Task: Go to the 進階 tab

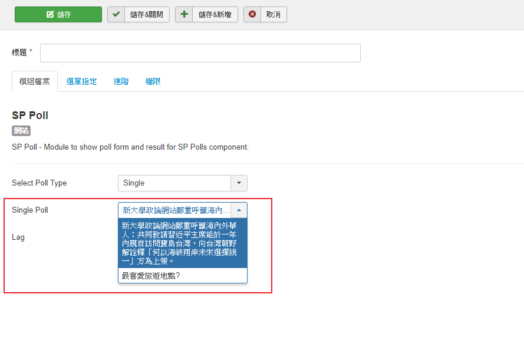Action: (121, 81)
